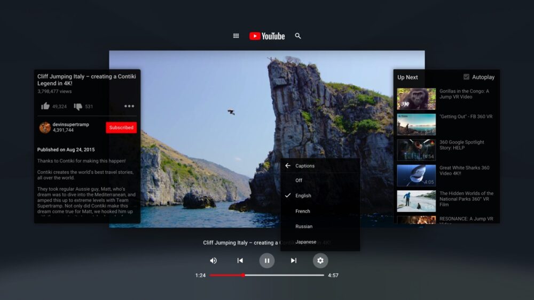Skip to the previous video
This screenshot has height=300, width=534.
tap(240, 261)
